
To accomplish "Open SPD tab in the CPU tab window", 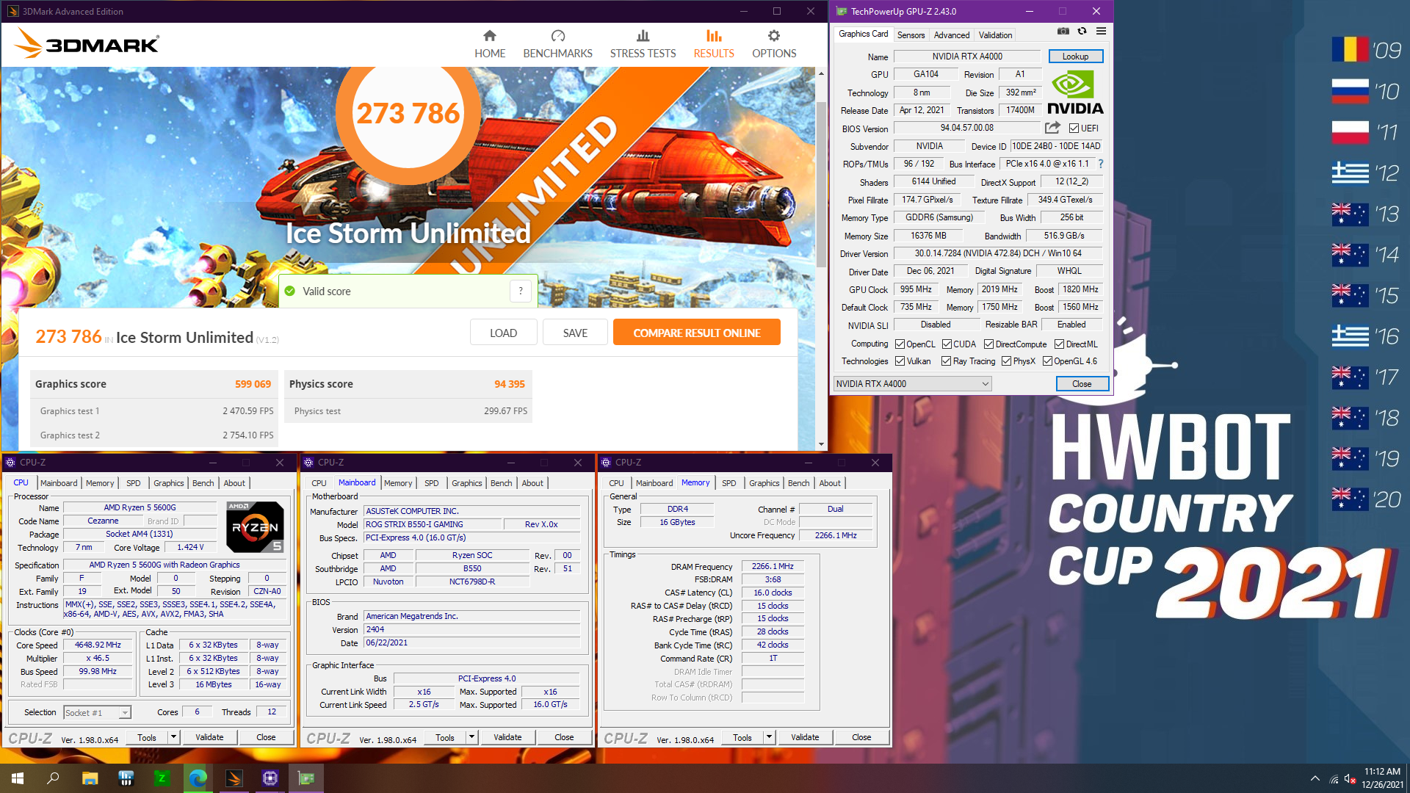I will pyautogui.click(x=133, y=483).
